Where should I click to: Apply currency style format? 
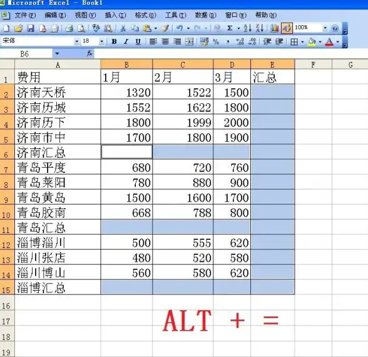tap(204, 42)
